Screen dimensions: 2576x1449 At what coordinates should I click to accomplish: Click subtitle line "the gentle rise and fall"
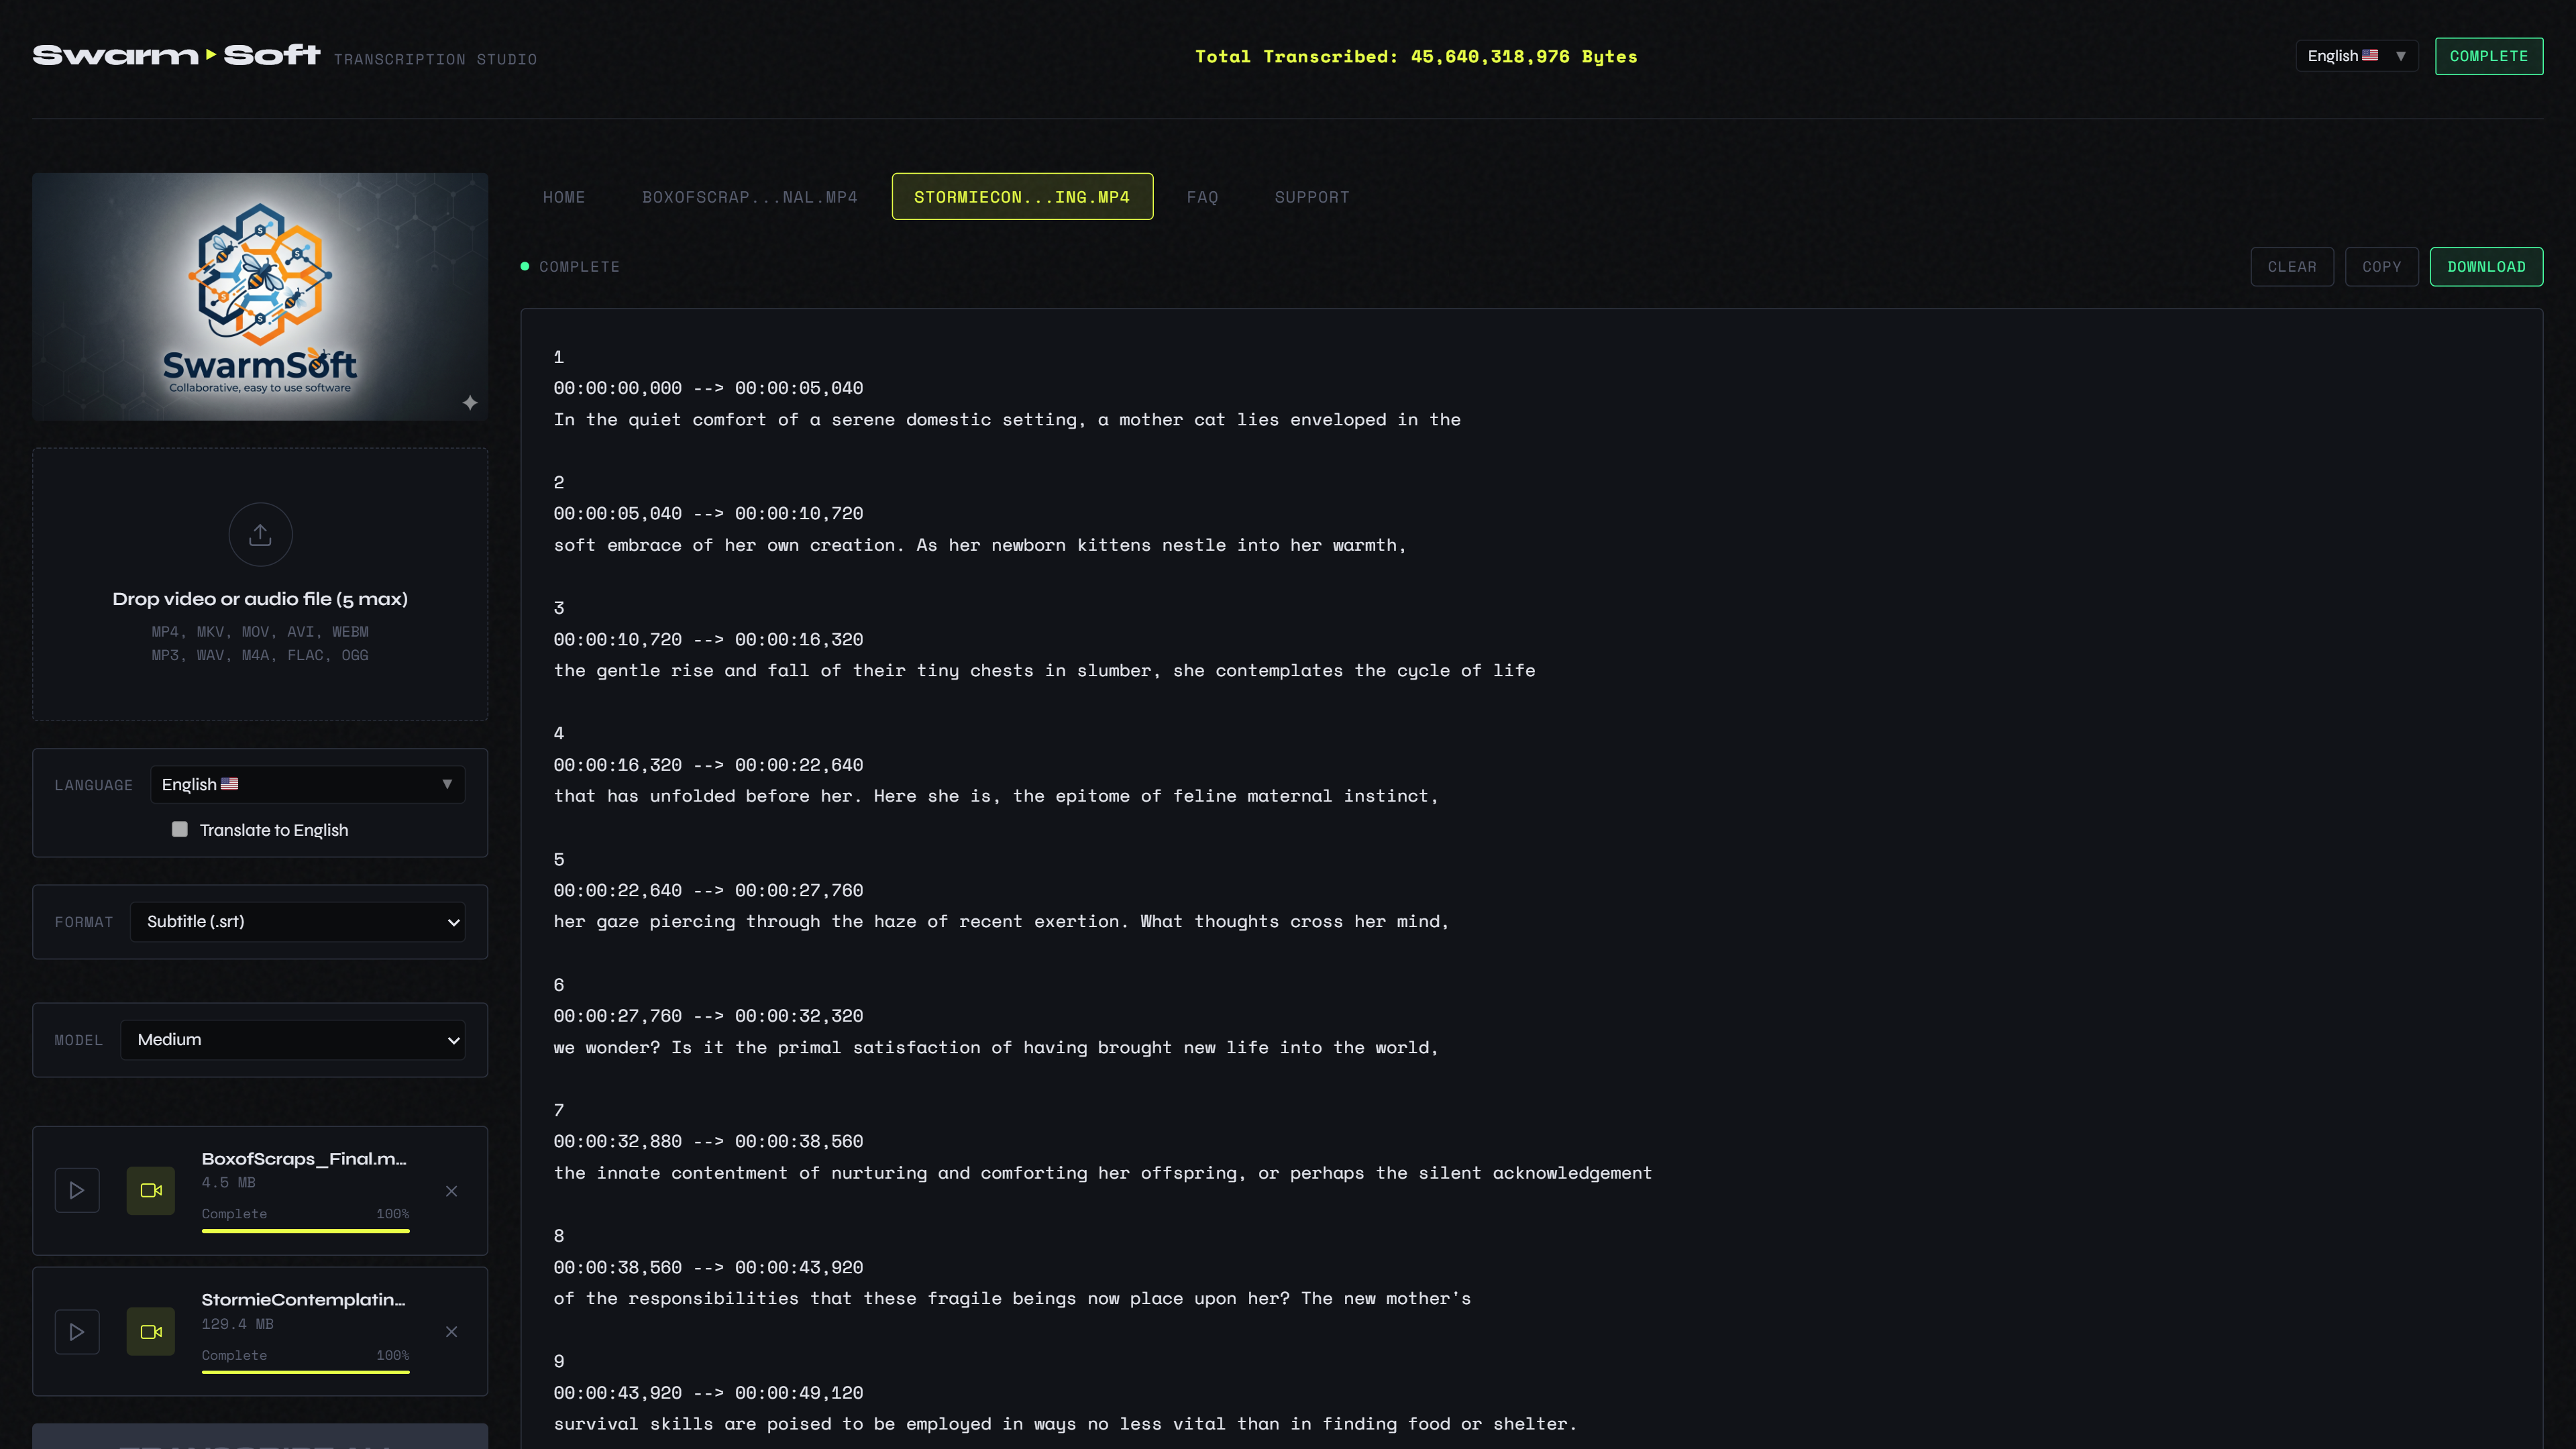1044,671
